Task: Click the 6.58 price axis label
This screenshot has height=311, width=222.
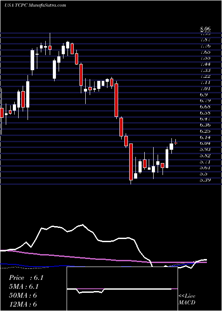Action: tap(206, 113)
